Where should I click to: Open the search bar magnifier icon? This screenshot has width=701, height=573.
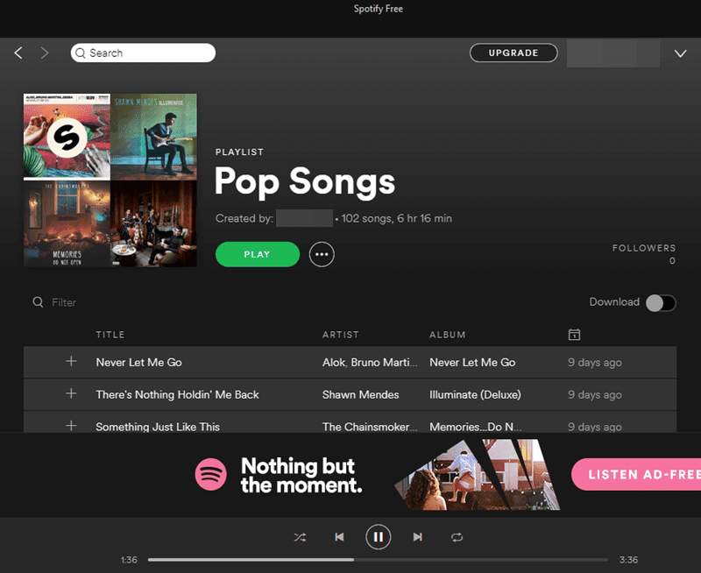point(81,53)
